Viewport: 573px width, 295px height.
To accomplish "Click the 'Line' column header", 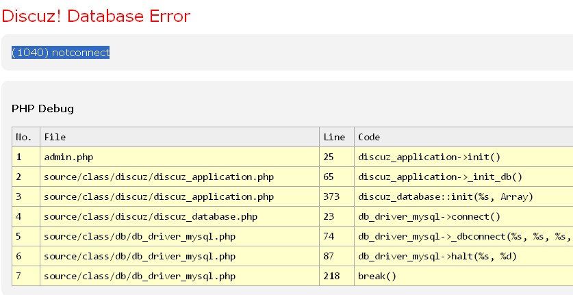I will [333, 138].
